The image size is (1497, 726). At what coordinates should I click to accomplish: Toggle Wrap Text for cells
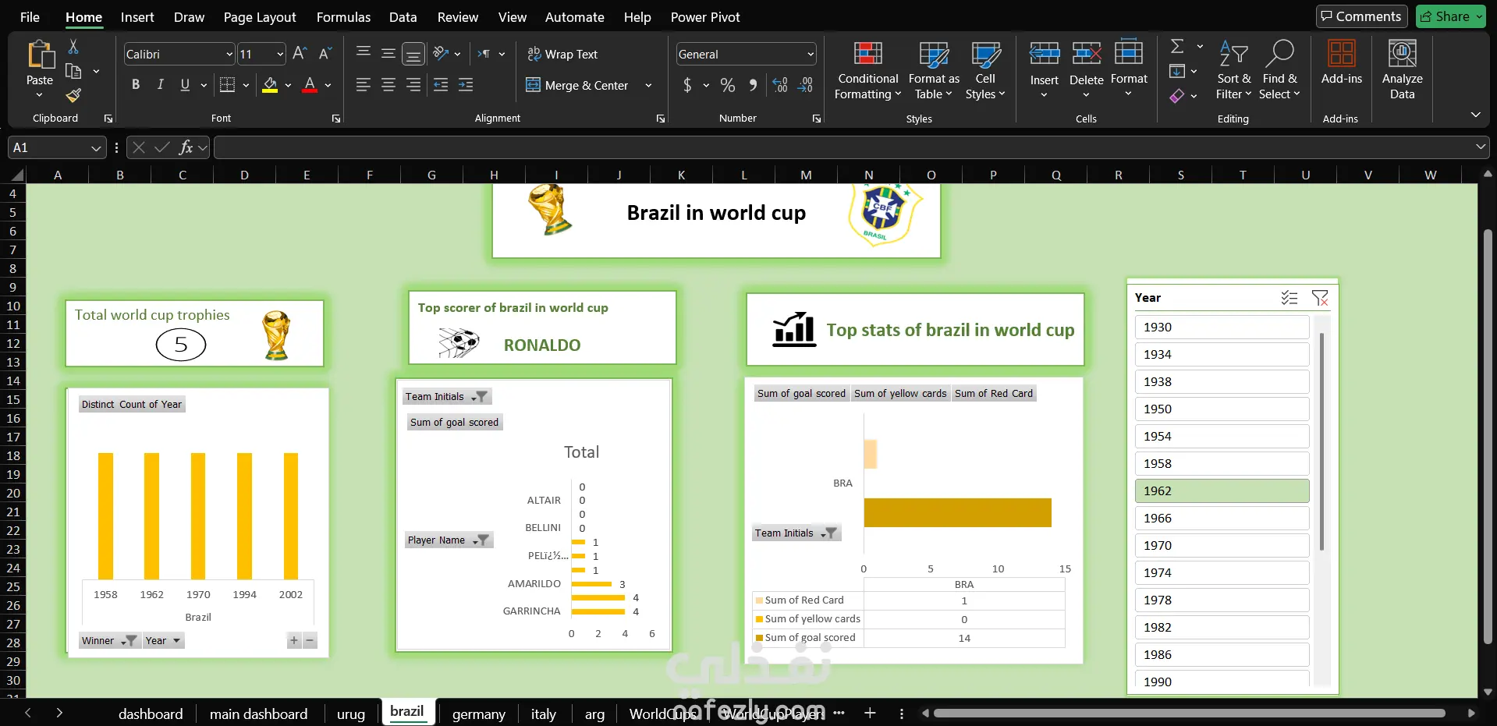click(562, 54)
